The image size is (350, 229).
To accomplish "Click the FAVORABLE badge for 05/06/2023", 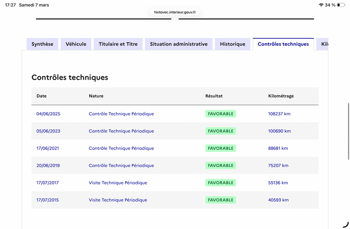I will (x=220, y=131).
